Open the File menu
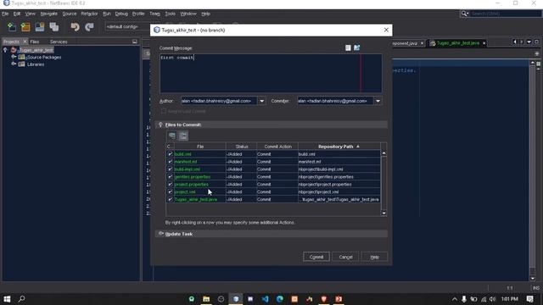Screen dimensions: 543x305 click(5, 14)
